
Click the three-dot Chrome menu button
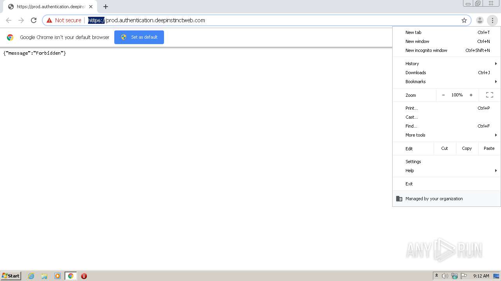click(x=492, y=20)
